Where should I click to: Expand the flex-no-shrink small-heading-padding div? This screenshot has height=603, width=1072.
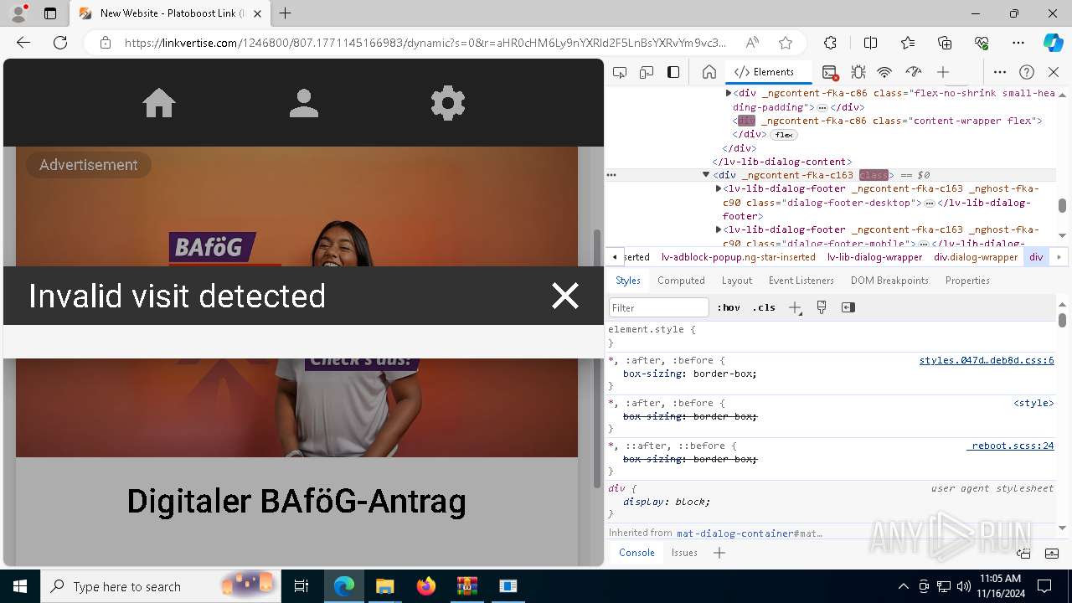tap(729, 94)
